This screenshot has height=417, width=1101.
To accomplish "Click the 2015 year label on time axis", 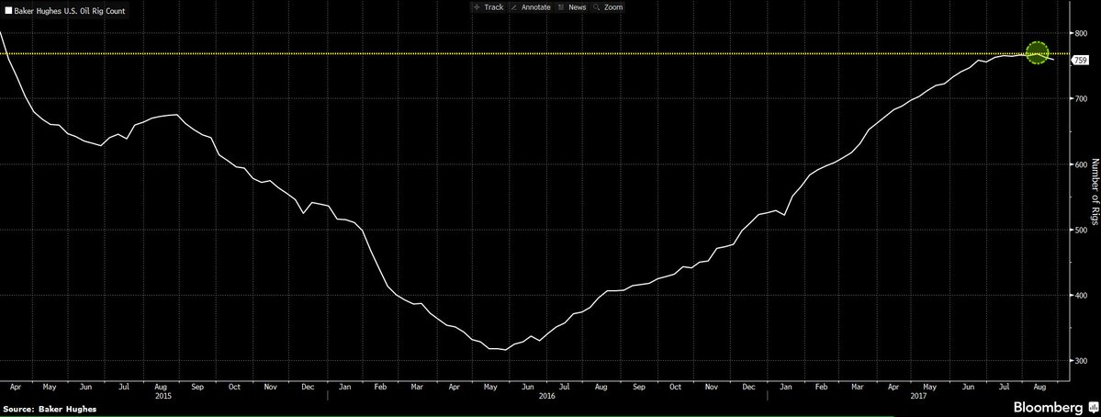I will 163,396.
